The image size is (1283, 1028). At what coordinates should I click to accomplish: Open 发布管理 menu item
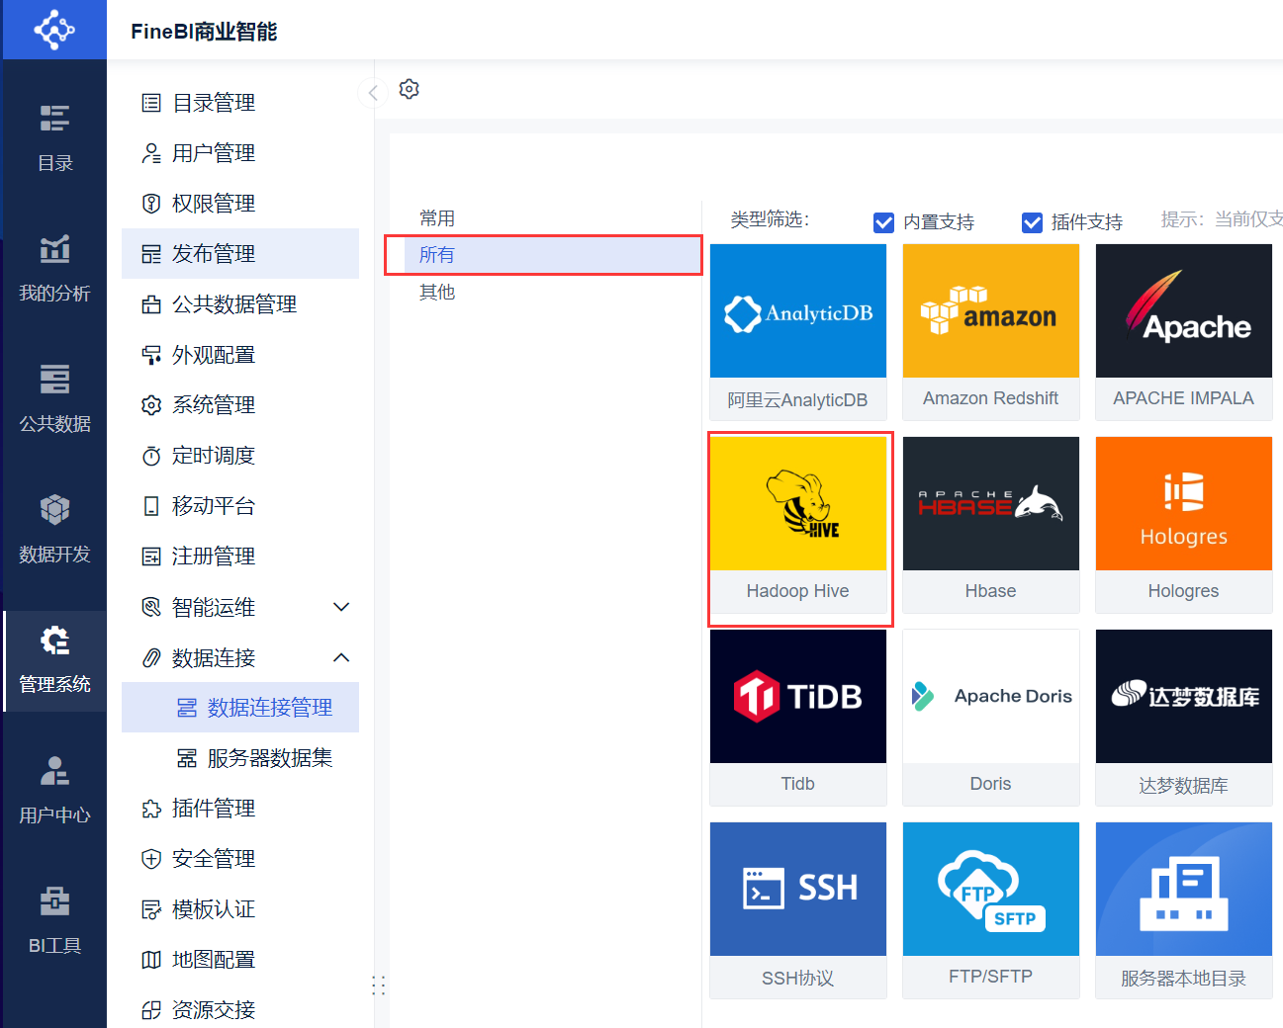pyautogui.click(x=240, y=254)
